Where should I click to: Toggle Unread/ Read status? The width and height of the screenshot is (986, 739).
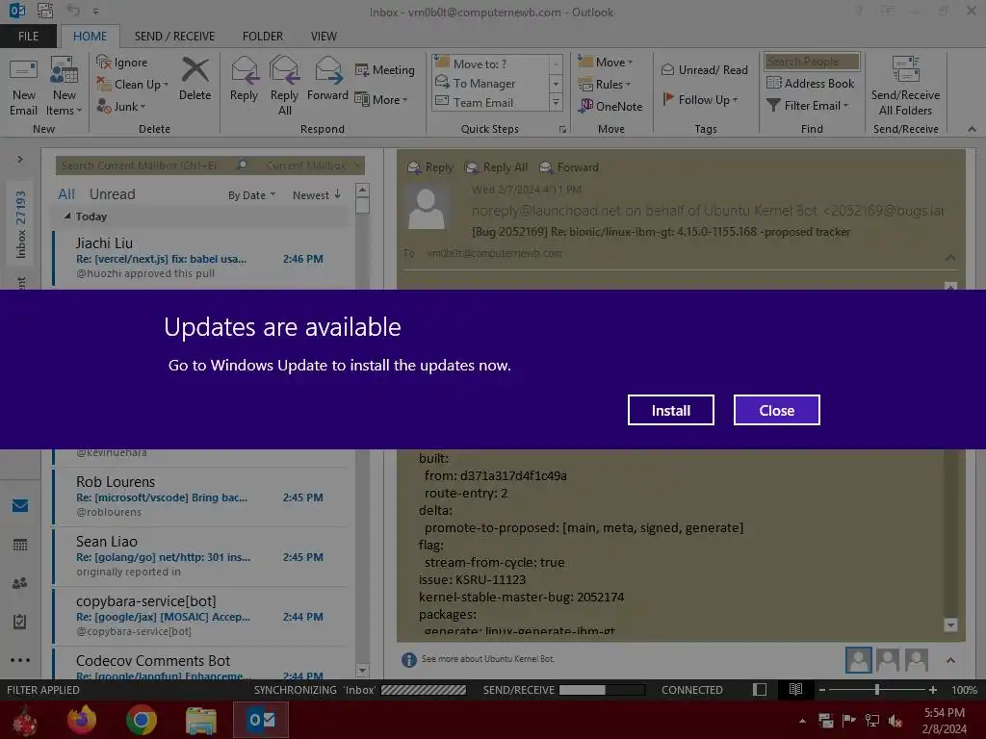[x=704, y=69]
